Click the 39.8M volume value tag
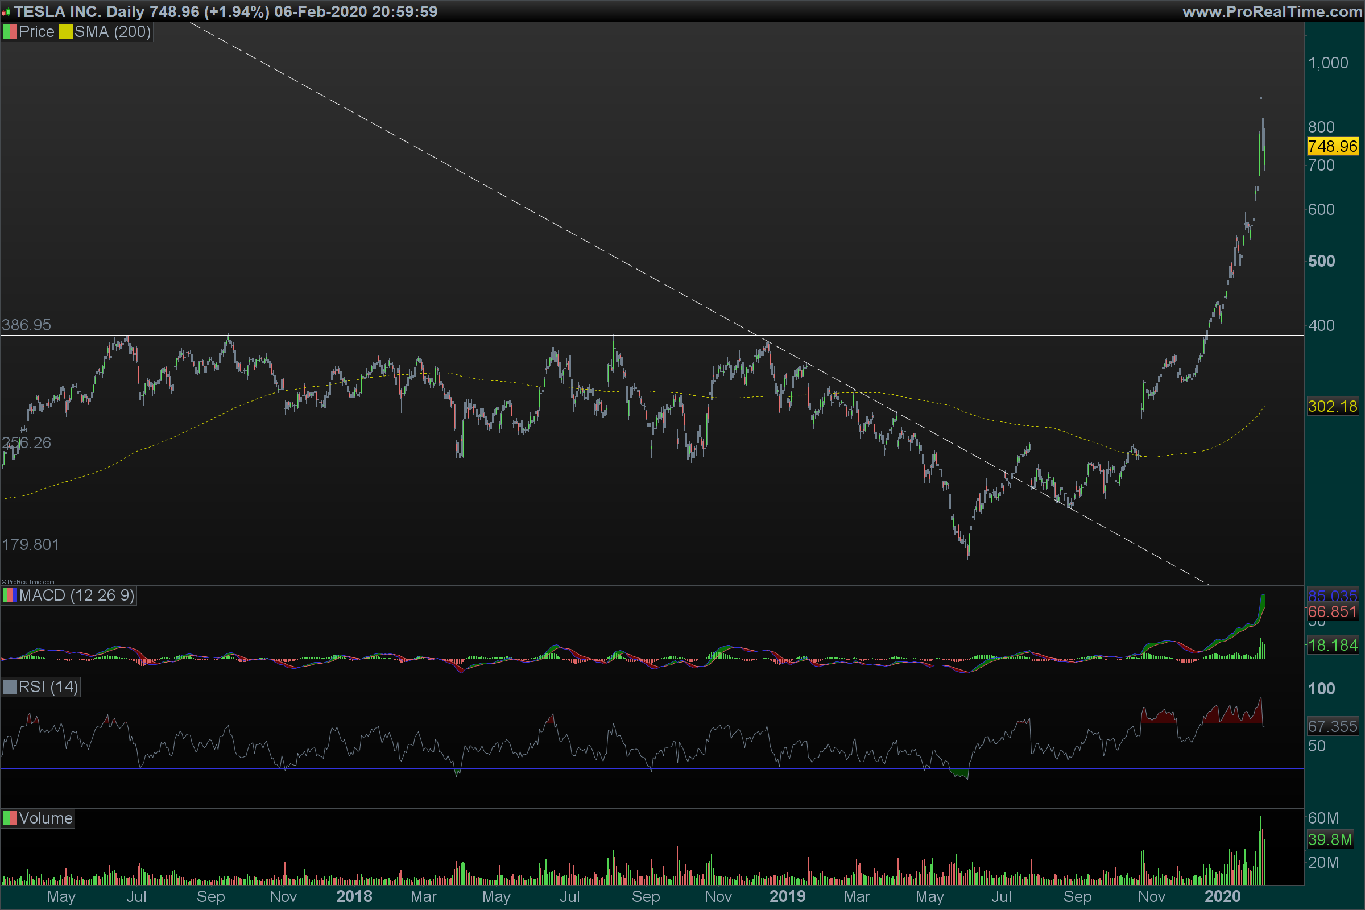 click(x=1330, y=839)
